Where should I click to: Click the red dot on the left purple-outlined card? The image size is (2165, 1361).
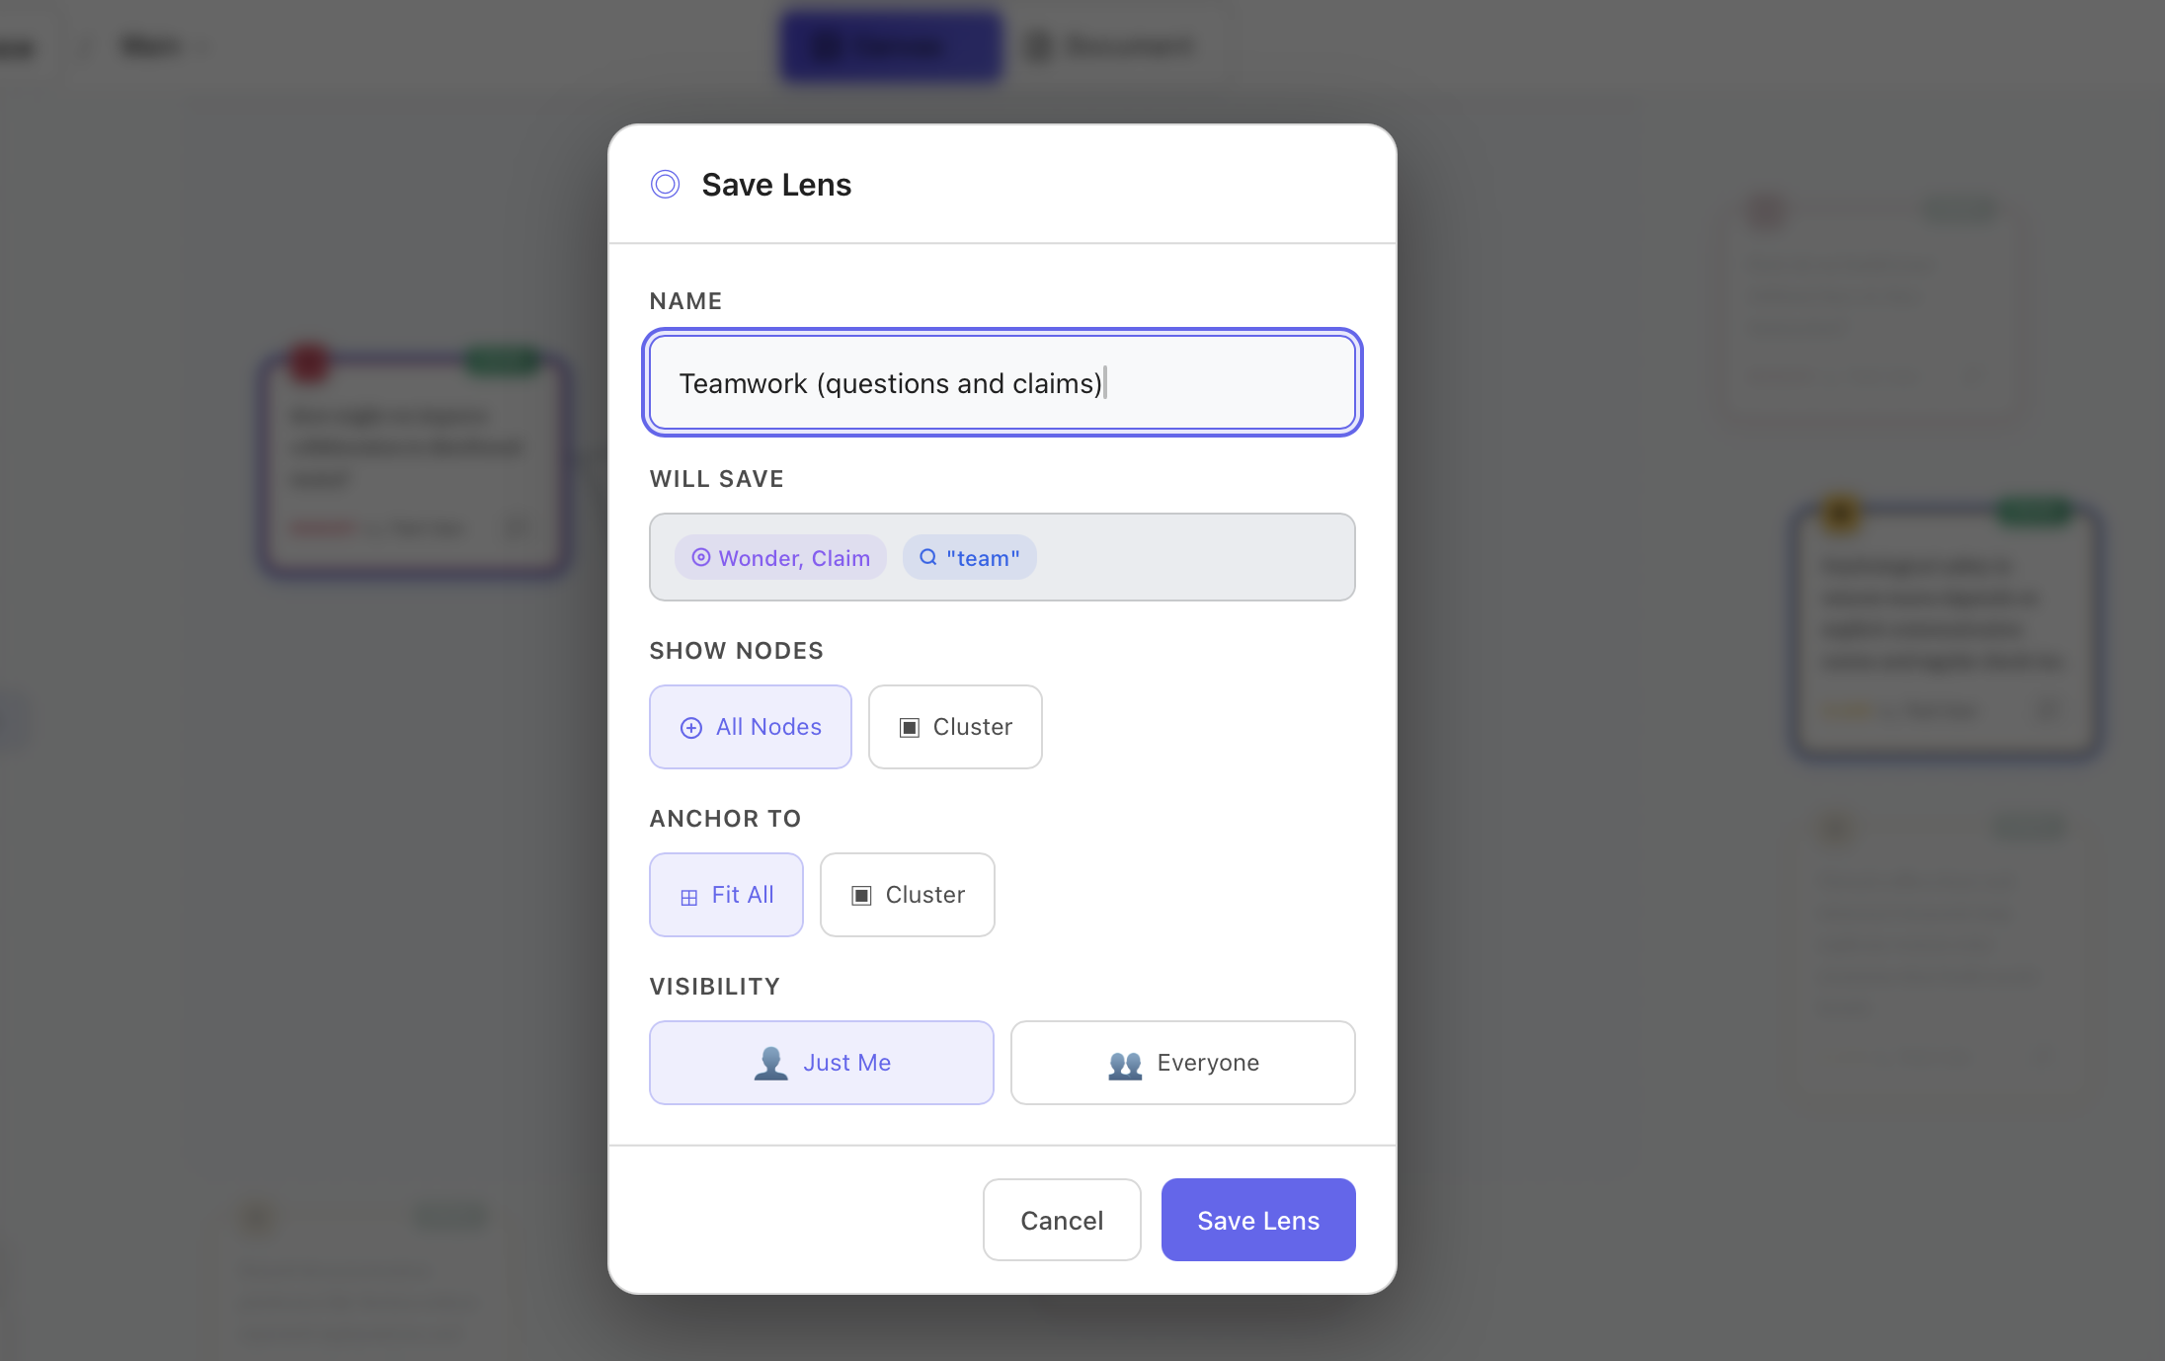point(309,361)
